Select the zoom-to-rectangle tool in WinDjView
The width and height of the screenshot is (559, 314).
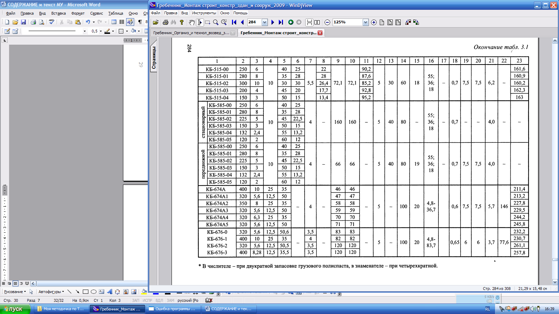point(224,22)
